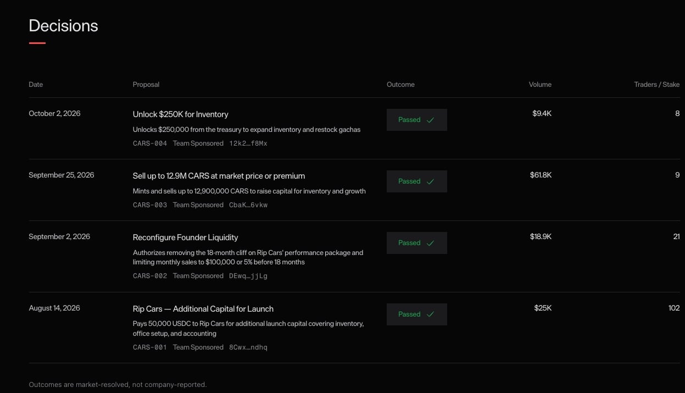Open 'Rip Cars — Additional Capital for Launch'

point(203,309)
